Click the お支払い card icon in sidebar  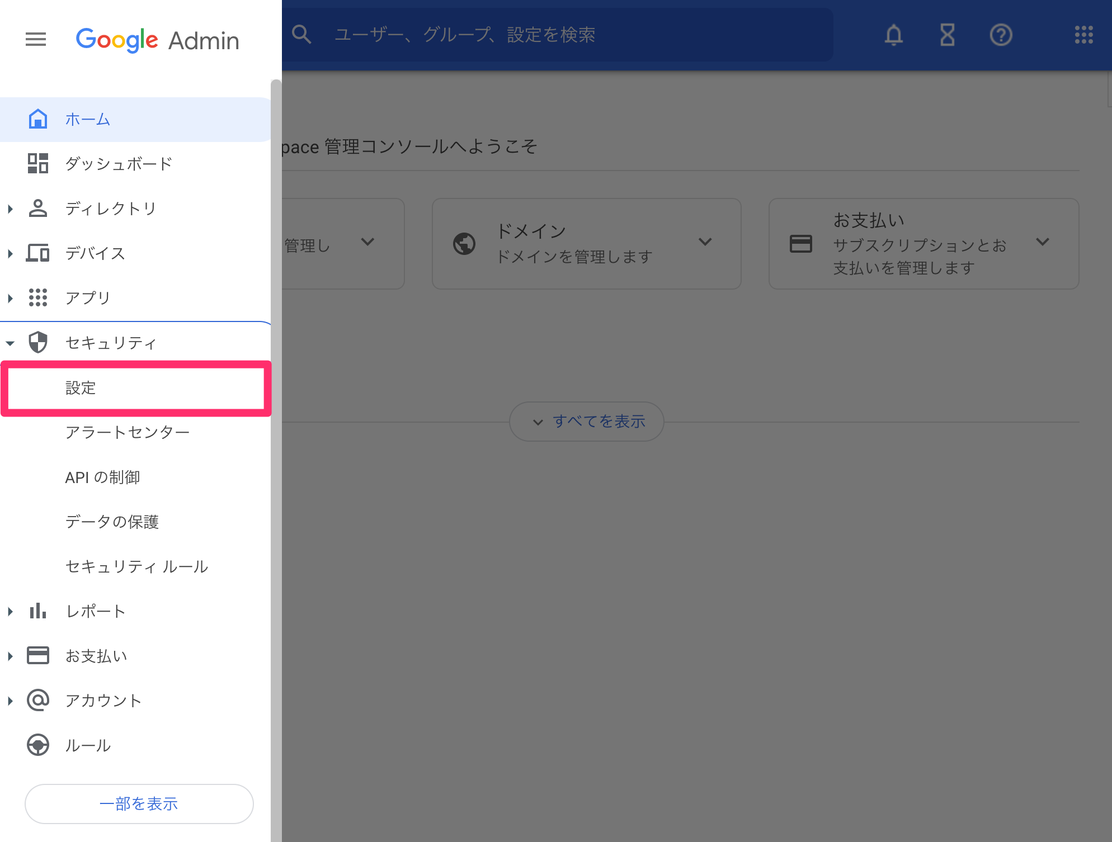coord(38,655)
